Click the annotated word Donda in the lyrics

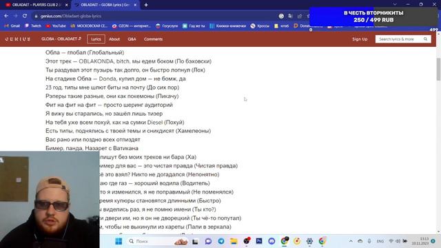pyautogui.click(x=107, y=79)
